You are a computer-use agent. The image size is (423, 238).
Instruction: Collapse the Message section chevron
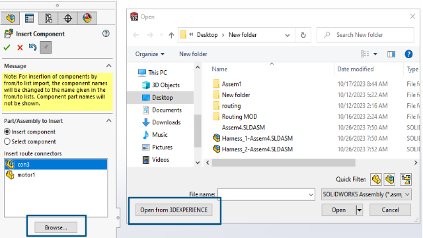(x=108, y=66)
